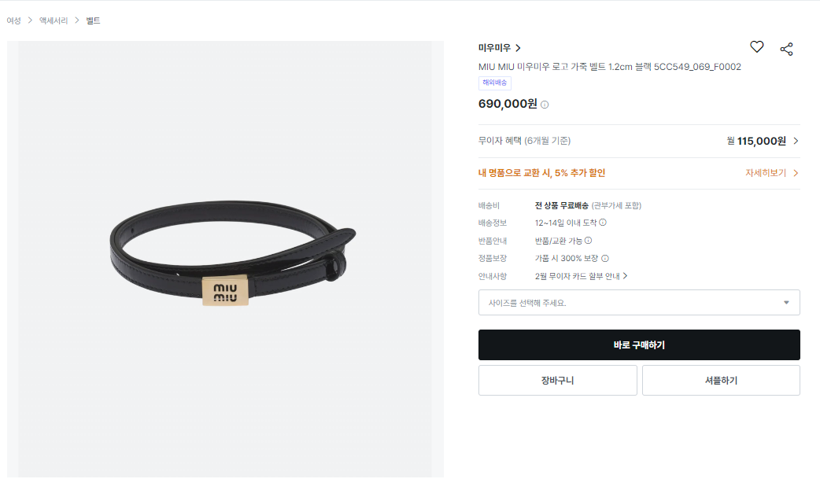
Task: Go to 여성 breadcrumb category
Action: click(x=13, y=20)
